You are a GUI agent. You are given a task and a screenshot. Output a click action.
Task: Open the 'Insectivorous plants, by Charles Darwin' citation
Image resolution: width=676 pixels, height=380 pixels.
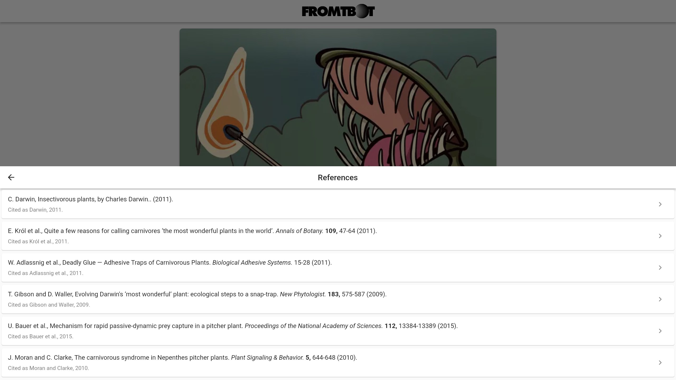click(90, 199)
